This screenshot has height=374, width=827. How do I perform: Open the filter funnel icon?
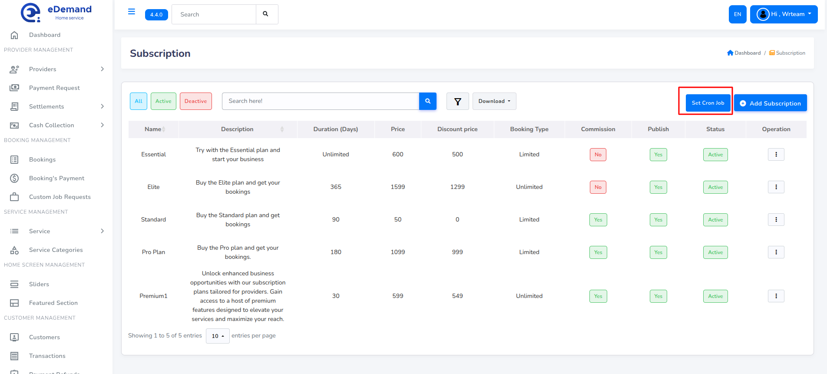tap(457, 101)
